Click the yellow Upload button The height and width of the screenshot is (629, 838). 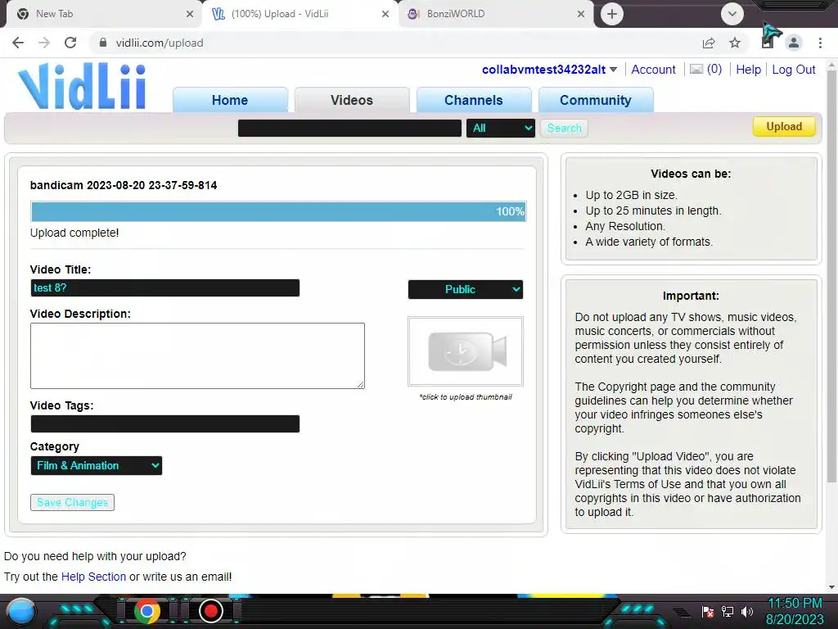[x=784, y=127]
